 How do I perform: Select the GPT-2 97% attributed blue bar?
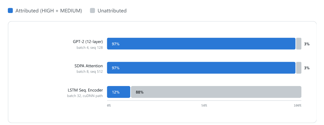click(x=201, y=44)
